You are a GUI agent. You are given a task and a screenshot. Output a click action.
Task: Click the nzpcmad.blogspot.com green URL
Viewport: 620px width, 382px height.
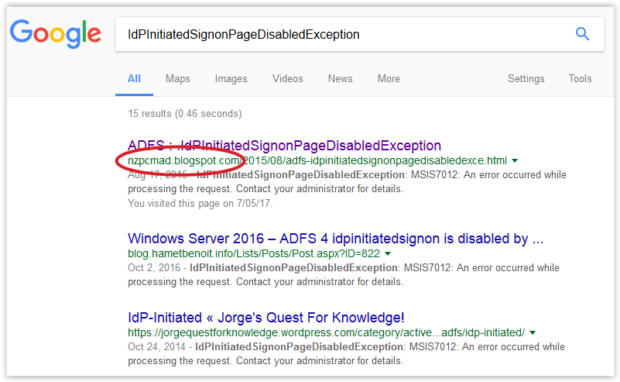click(317, 160)
